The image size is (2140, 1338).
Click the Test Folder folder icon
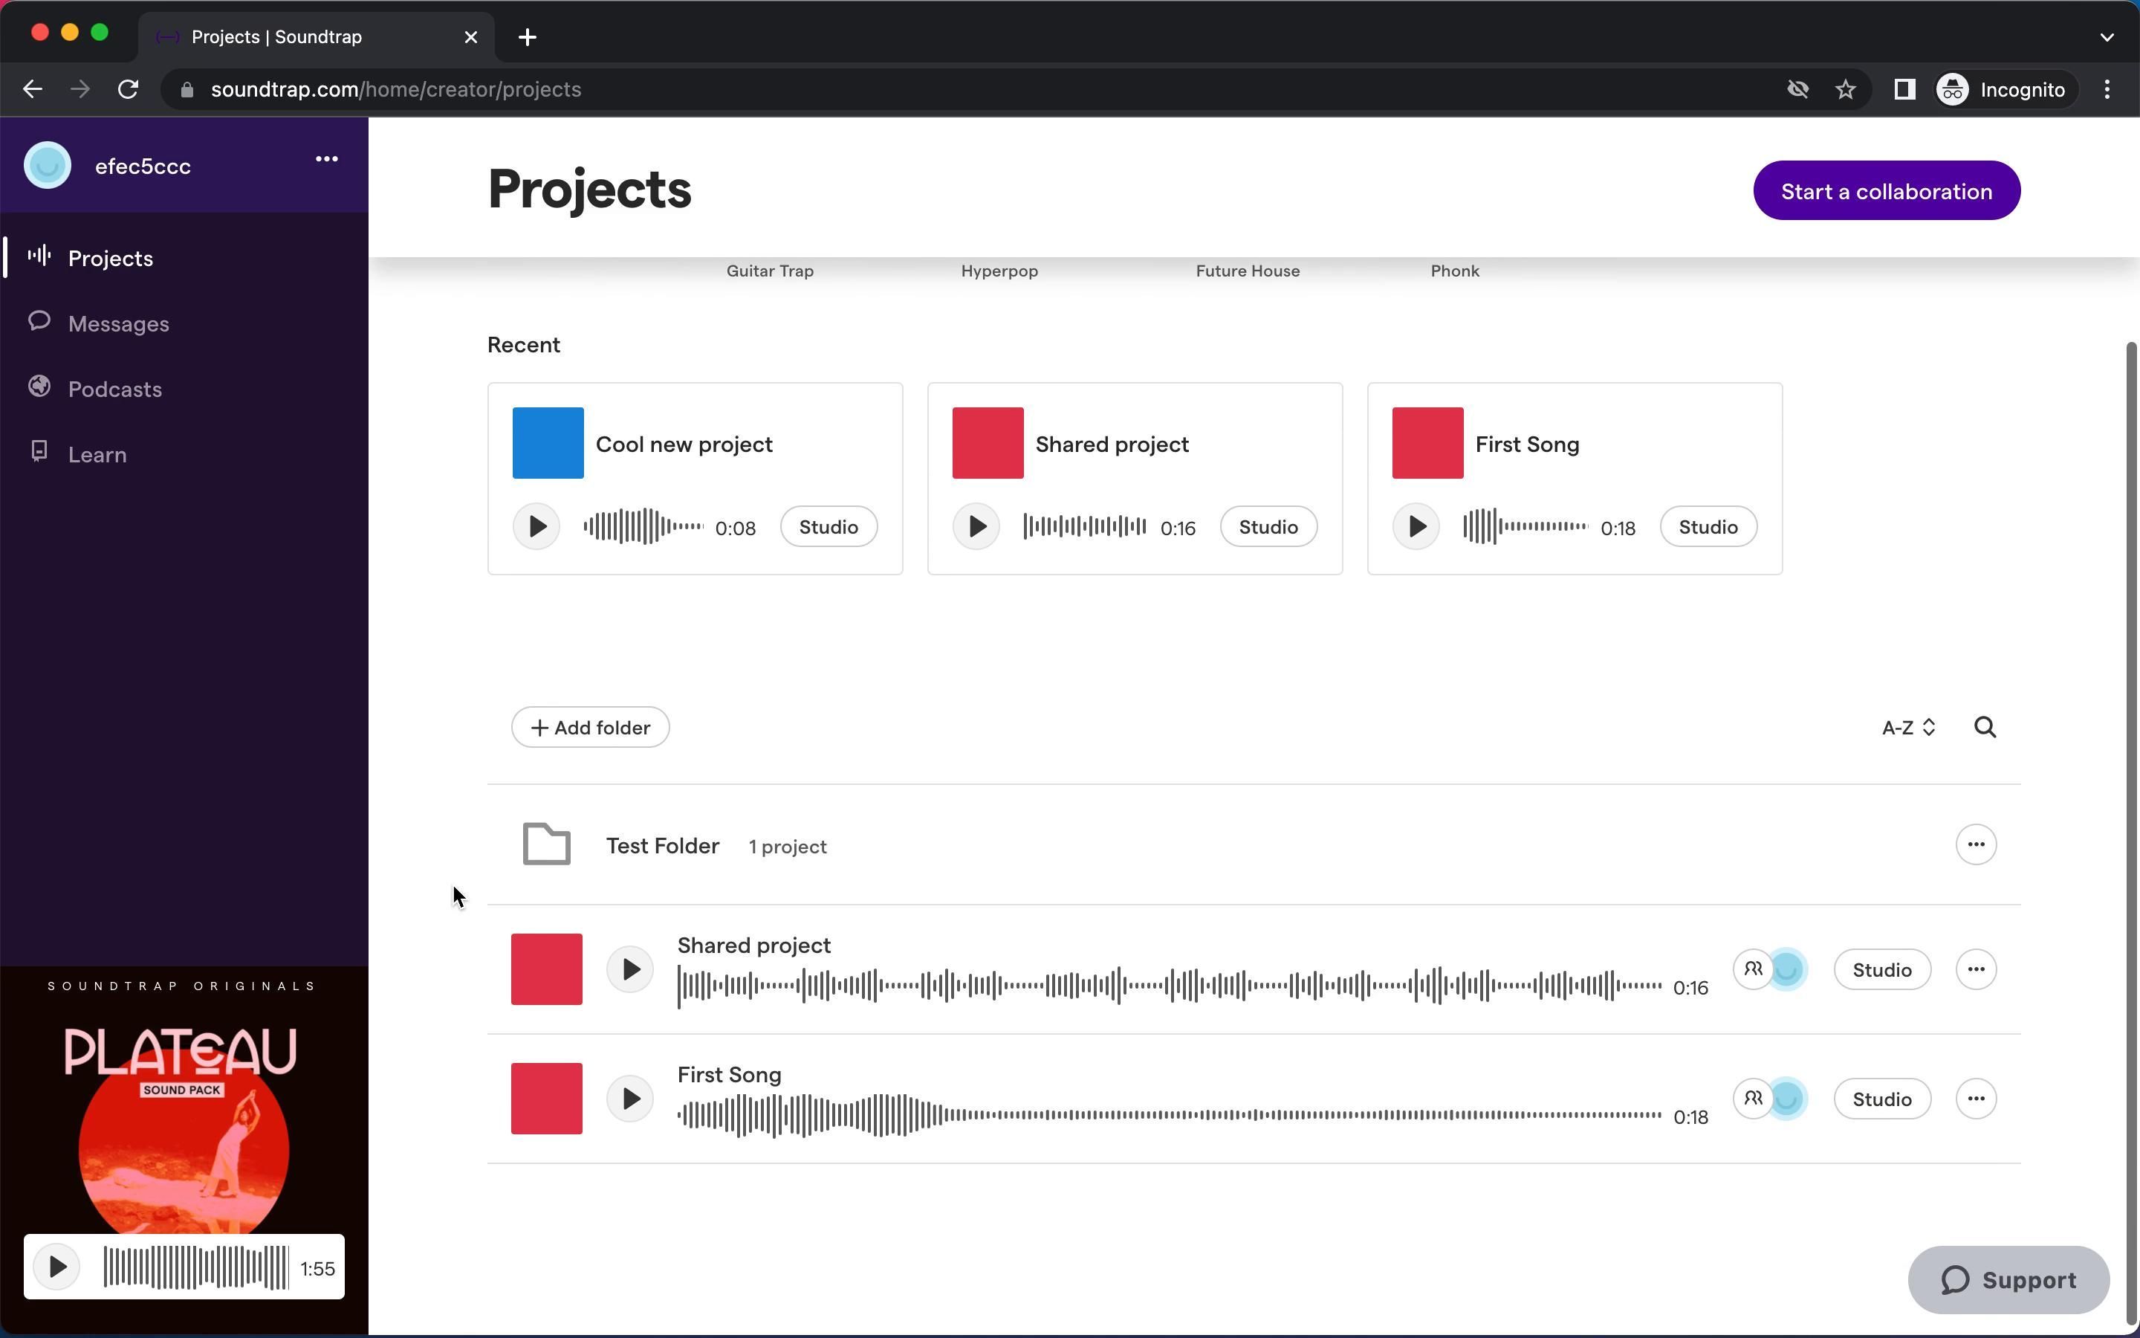point(545,844)
